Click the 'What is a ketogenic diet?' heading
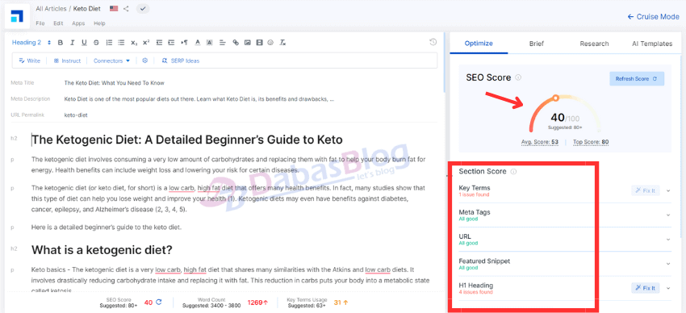The width and height of the screenshot is (686, 313). [102, 250]
